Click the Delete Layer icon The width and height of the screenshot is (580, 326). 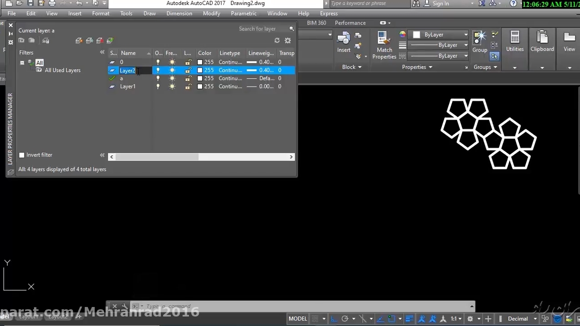point(100,41)
